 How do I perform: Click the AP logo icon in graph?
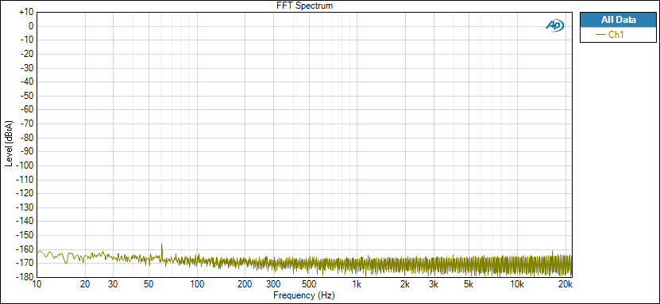[x=555, y=25]
